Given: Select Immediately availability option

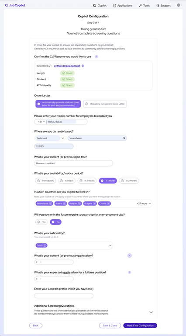Looking at the screenshot, I should coord(46,181).
